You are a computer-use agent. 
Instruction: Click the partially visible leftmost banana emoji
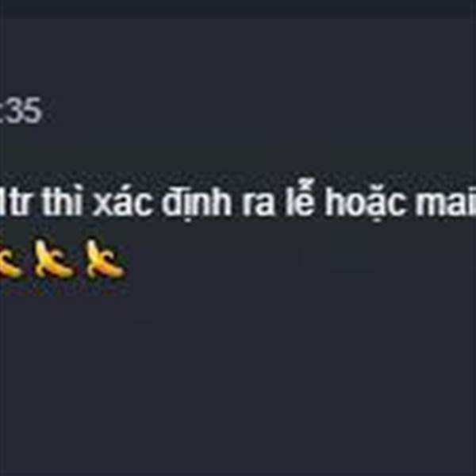tap(10, 263)
